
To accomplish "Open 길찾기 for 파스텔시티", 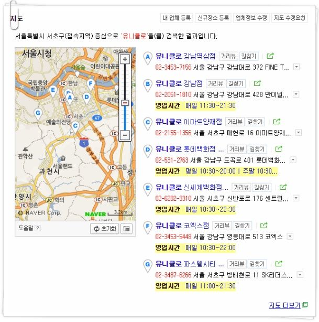I will pyautogui.click(x=257, y=264).
